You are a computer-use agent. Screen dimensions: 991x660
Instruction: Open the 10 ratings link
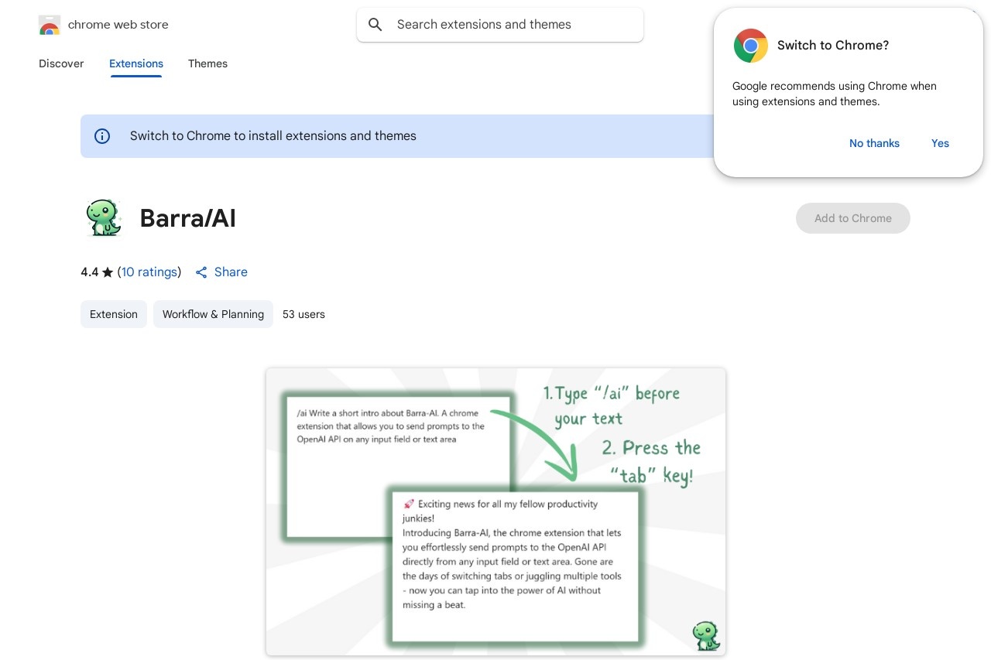149,272
